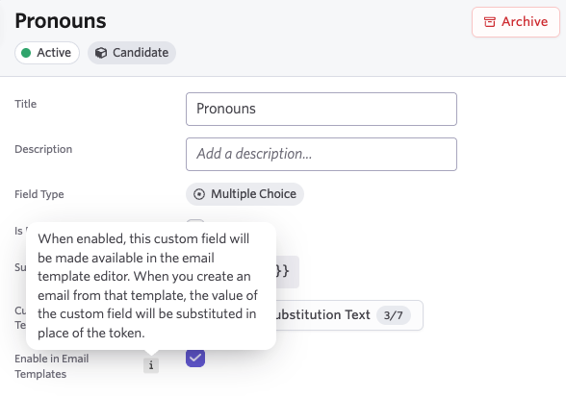Click the Enable in Email Templates label
566x397 pixels.
52,366
